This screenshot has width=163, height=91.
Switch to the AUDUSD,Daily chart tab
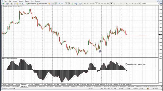pos(33,86)
